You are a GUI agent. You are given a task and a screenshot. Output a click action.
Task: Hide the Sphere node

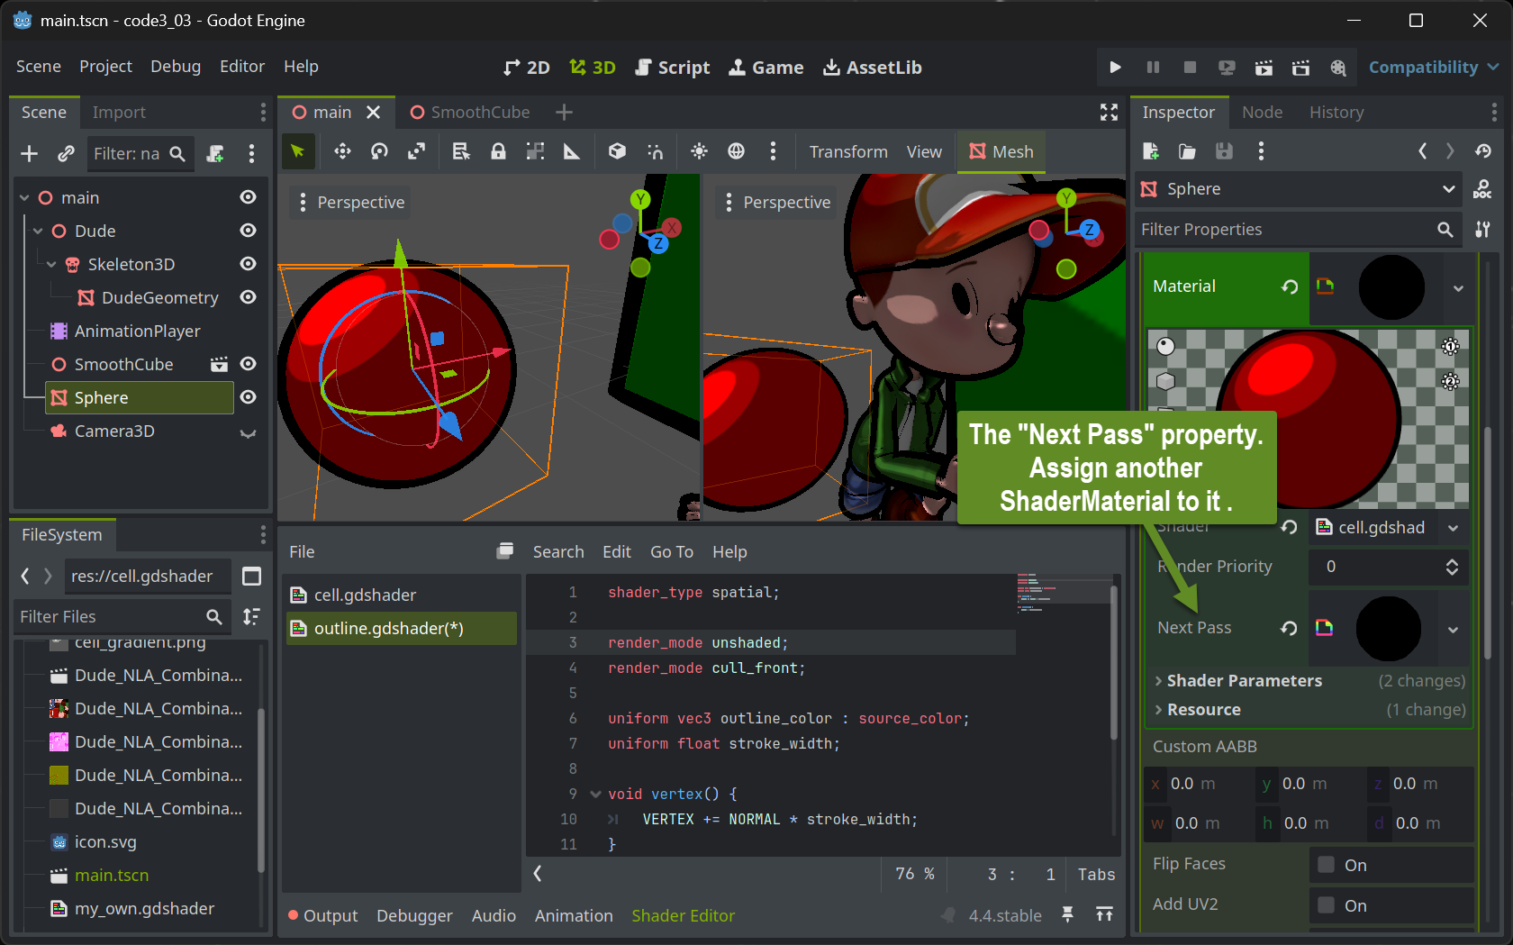point(249,397)
